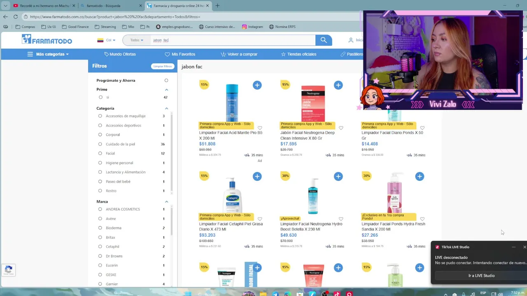Image resolution: width=527 pixels, height=296 pixels.
Task: Click the TikTok icon in the taskbar
Action: tap(337, 294)
